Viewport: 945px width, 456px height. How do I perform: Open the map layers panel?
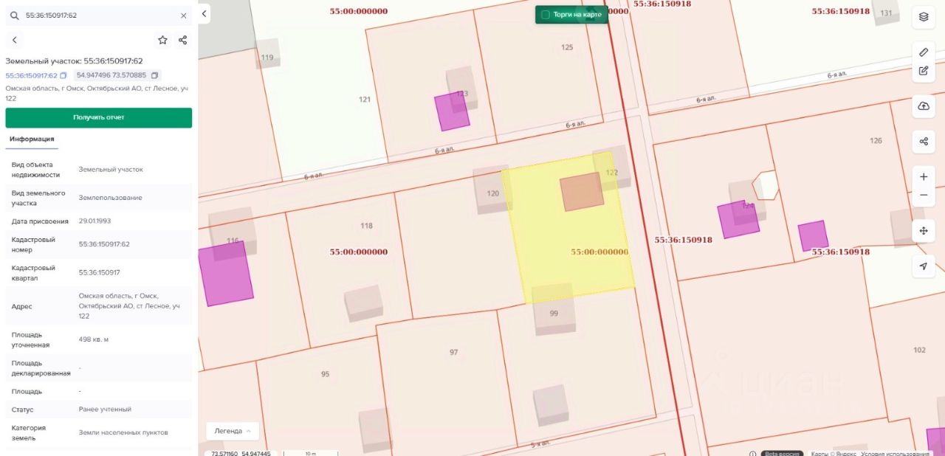(x=923, y=16)
